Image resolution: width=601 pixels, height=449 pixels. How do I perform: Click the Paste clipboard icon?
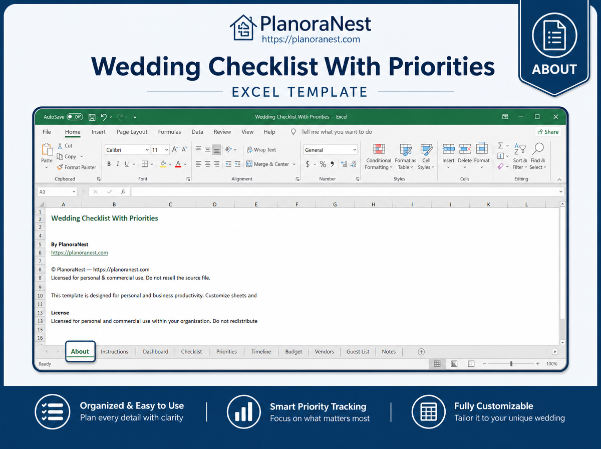click(x=47, y=150)
